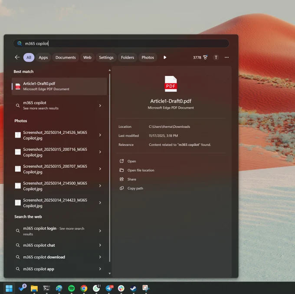Open Terminal from taskbar
The image size is (295, 294).
click(x=46, y=288)
